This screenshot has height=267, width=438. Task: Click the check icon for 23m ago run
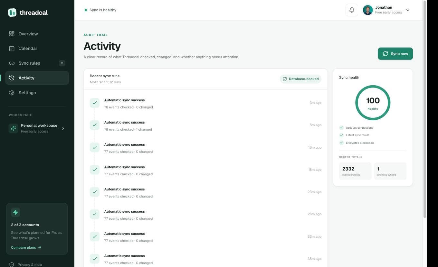coord(95,192)
